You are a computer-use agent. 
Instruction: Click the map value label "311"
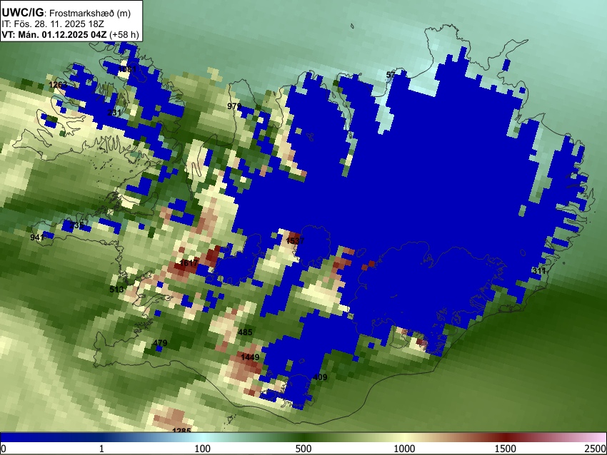[539, 271]
